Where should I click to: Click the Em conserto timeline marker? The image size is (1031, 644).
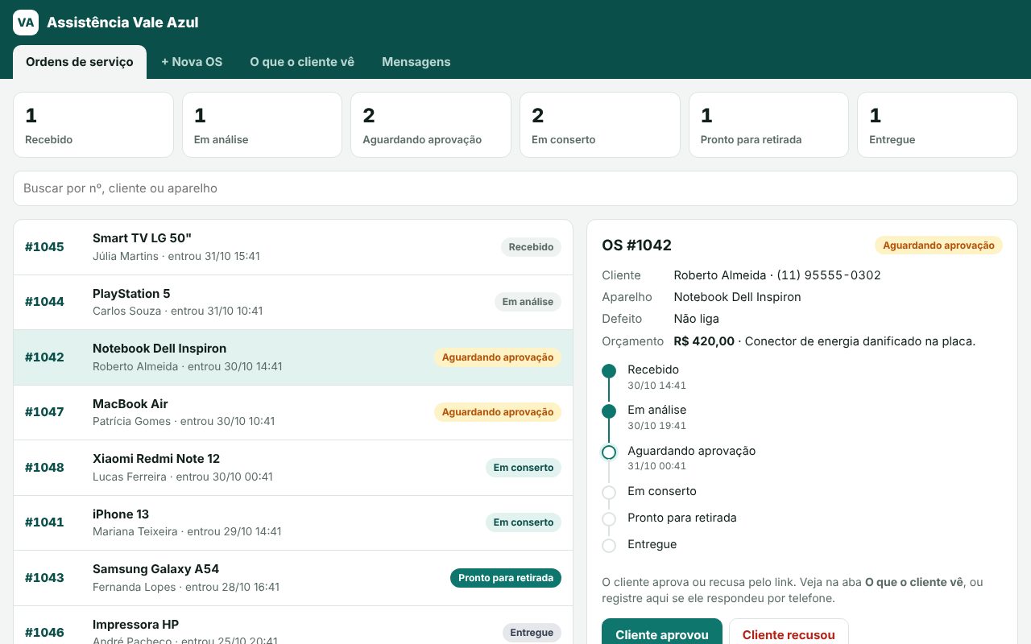[x=609, y=493]
